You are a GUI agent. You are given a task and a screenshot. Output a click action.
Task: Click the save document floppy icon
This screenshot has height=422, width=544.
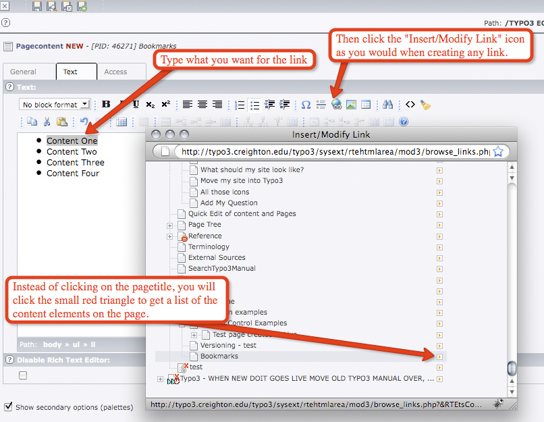click(x=37, y=7)
